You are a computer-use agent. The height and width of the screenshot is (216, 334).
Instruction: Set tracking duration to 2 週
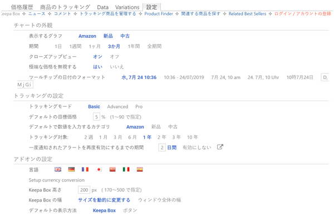point(89,137)
